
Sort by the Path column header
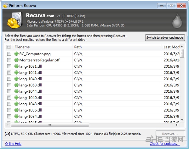[117, 47]
